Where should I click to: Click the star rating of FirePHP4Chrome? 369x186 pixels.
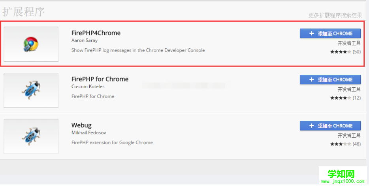point(341,52)
